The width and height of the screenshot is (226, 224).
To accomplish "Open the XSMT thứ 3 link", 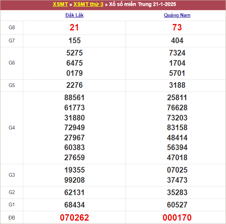I will pos(88,4).
